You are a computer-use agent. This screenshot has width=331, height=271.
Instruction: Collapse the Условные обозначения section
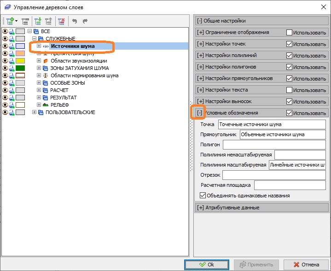click(199, 113)
